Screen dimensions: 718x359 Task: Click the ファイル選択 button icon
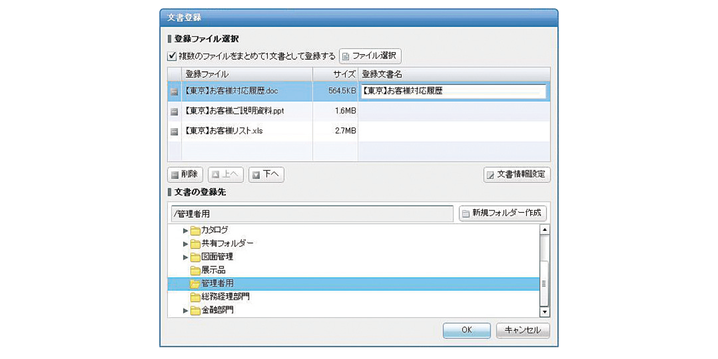click(346, 56)
